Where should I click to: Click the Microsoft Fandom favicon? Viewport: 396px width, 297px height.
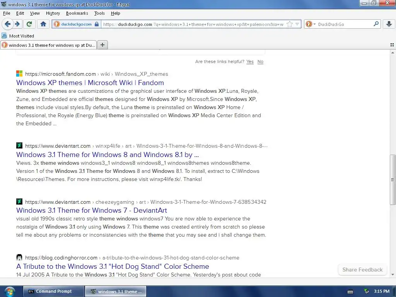pos(19,73)
